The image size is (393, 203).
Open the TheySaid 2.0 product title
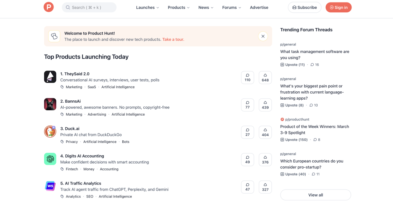pyautogui.click(x=75, y=74)
